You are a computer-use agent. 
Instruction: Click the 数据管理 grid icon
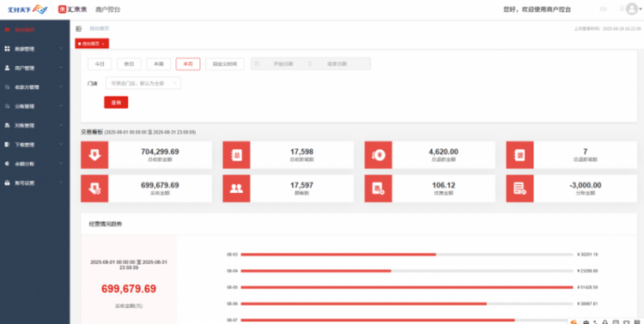pos(7,49)
